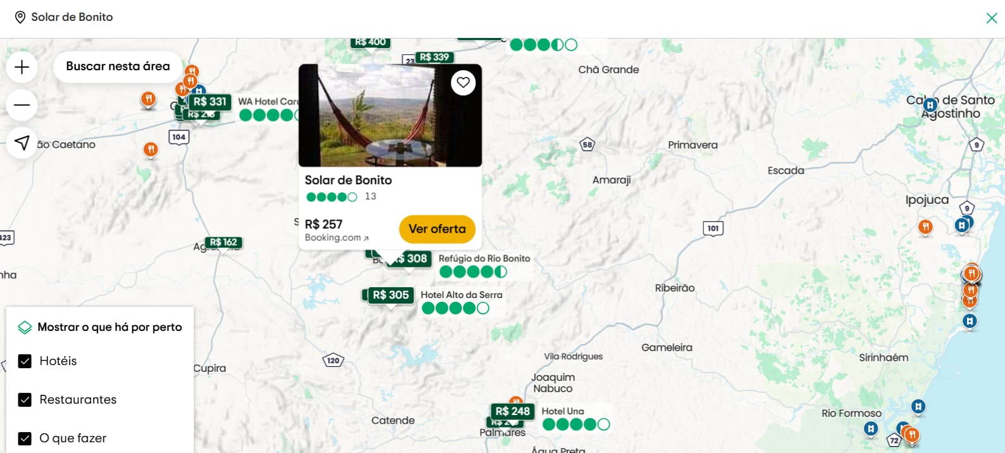The width and height of the screenshot is (1005, 453).
Task: Select the restaurant marker near Ipojuca
Action: click(925, 226)
